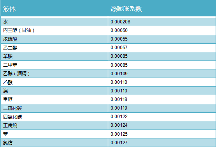Select the 苯 row with 0.00125
This screenshot has width=216, height=147.
coord(108,134)
